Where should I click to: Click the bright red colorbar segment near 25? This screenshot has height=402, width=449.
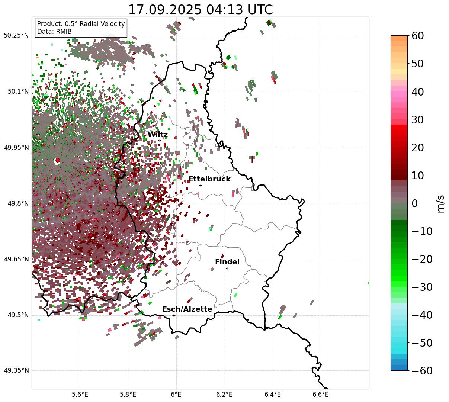click(399, 128)
